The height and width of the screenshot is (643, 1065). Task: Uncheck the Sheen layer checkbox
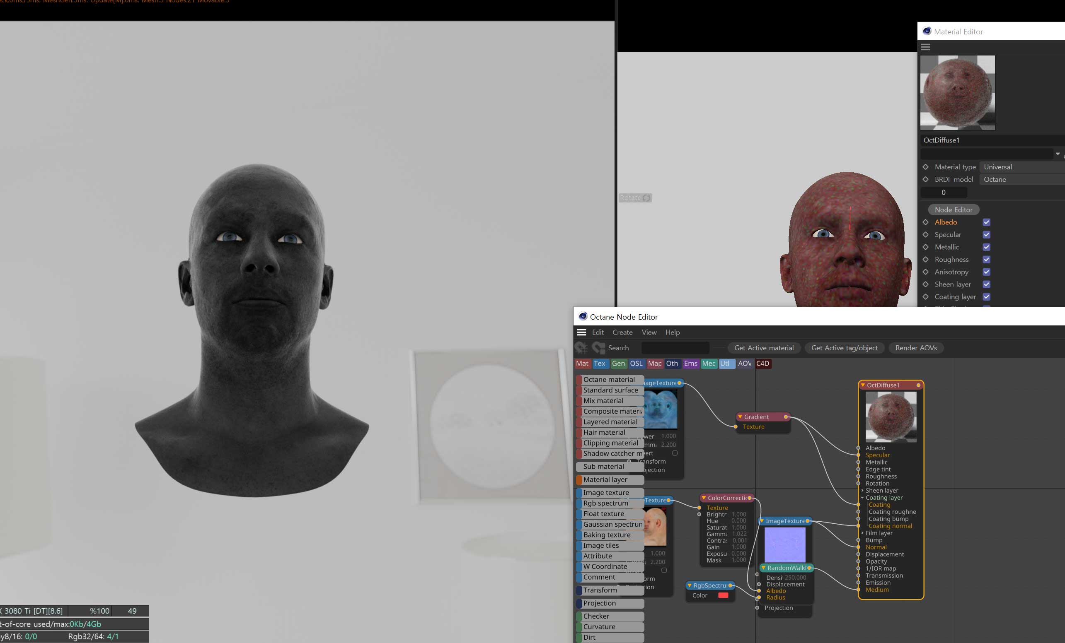pos(986,284)
